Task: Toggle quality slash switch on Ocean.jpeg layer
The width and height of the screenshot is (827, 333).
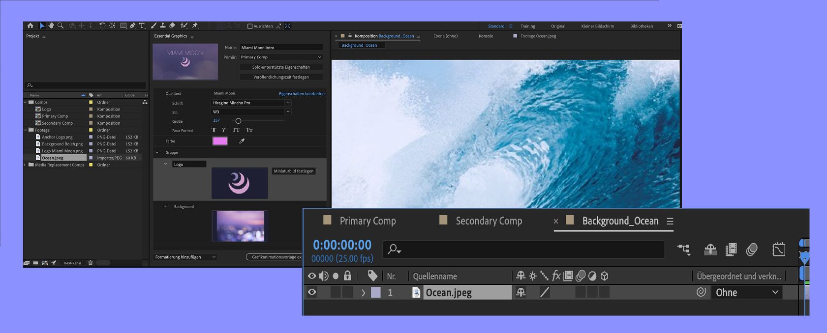Action: 544,292
